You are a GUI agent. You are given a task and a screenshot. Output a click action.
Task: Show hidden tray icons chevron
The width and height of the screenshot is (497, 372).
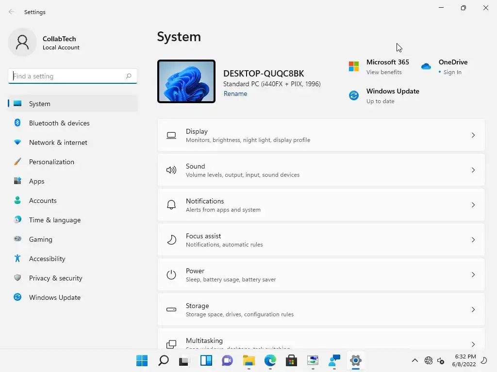[414, 360]
